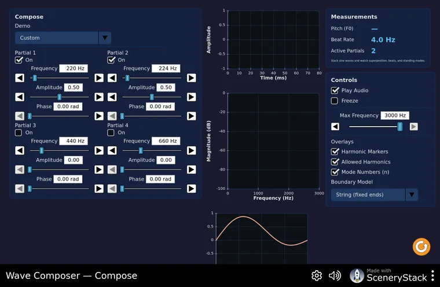Open the settings gear in bottom bar
This screenshot has width=440, height=287.
tap(317, 276)
